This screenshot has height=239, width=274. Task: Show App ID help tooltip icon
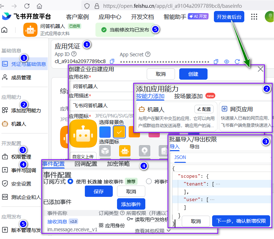tap(74, 54)
